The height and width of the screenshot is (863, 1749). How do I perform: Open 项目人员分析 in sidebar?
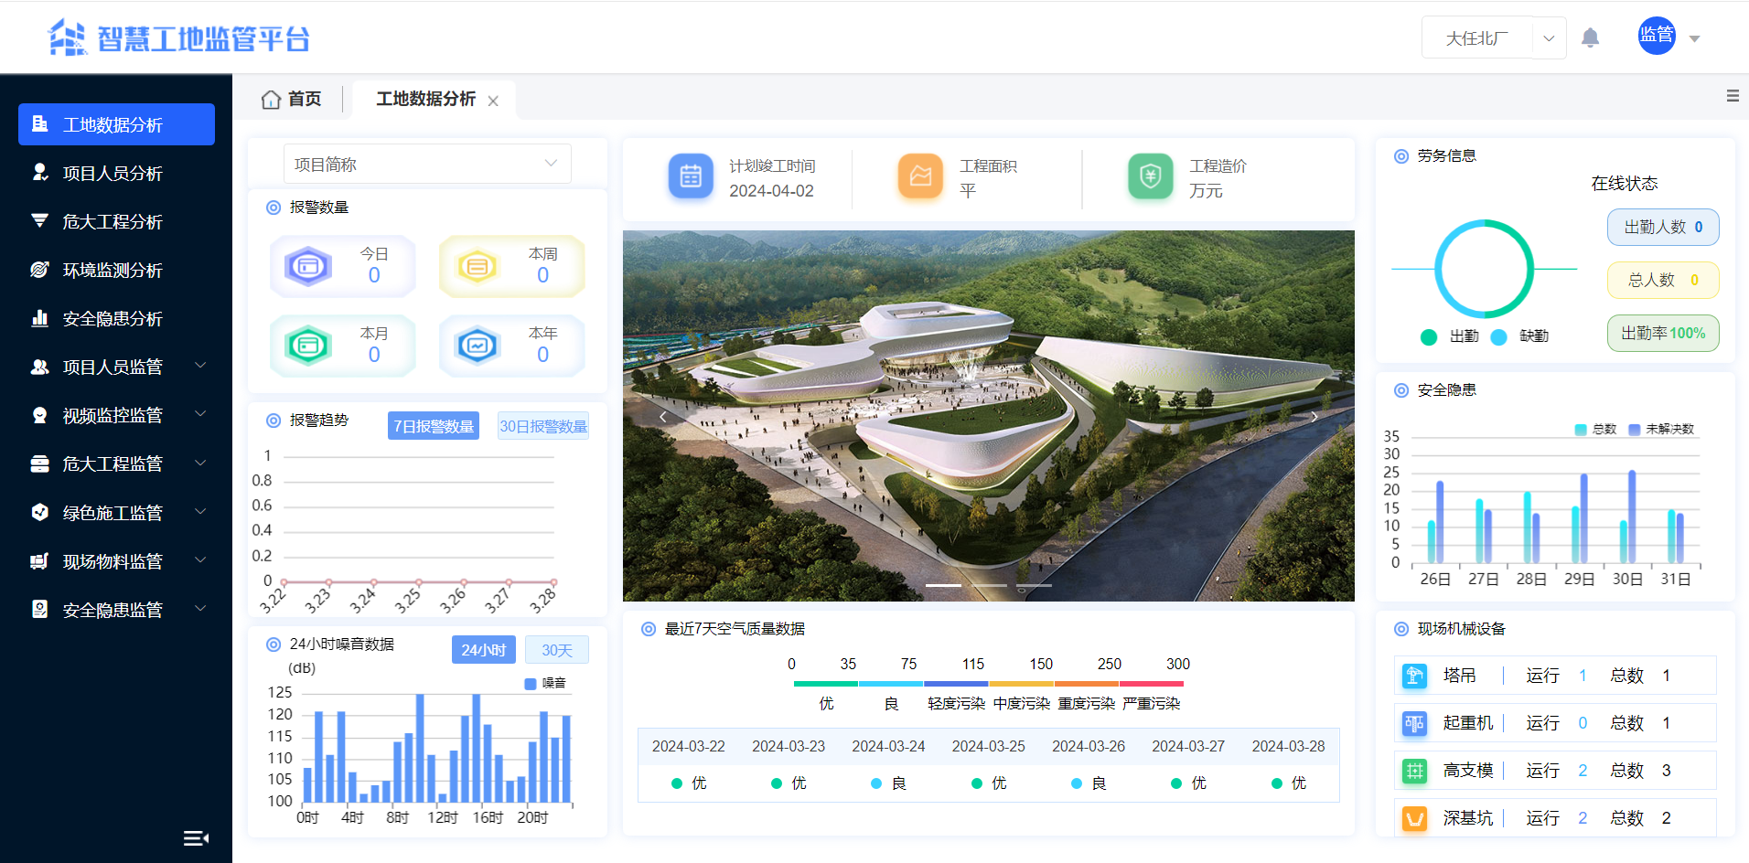point(116,173)
